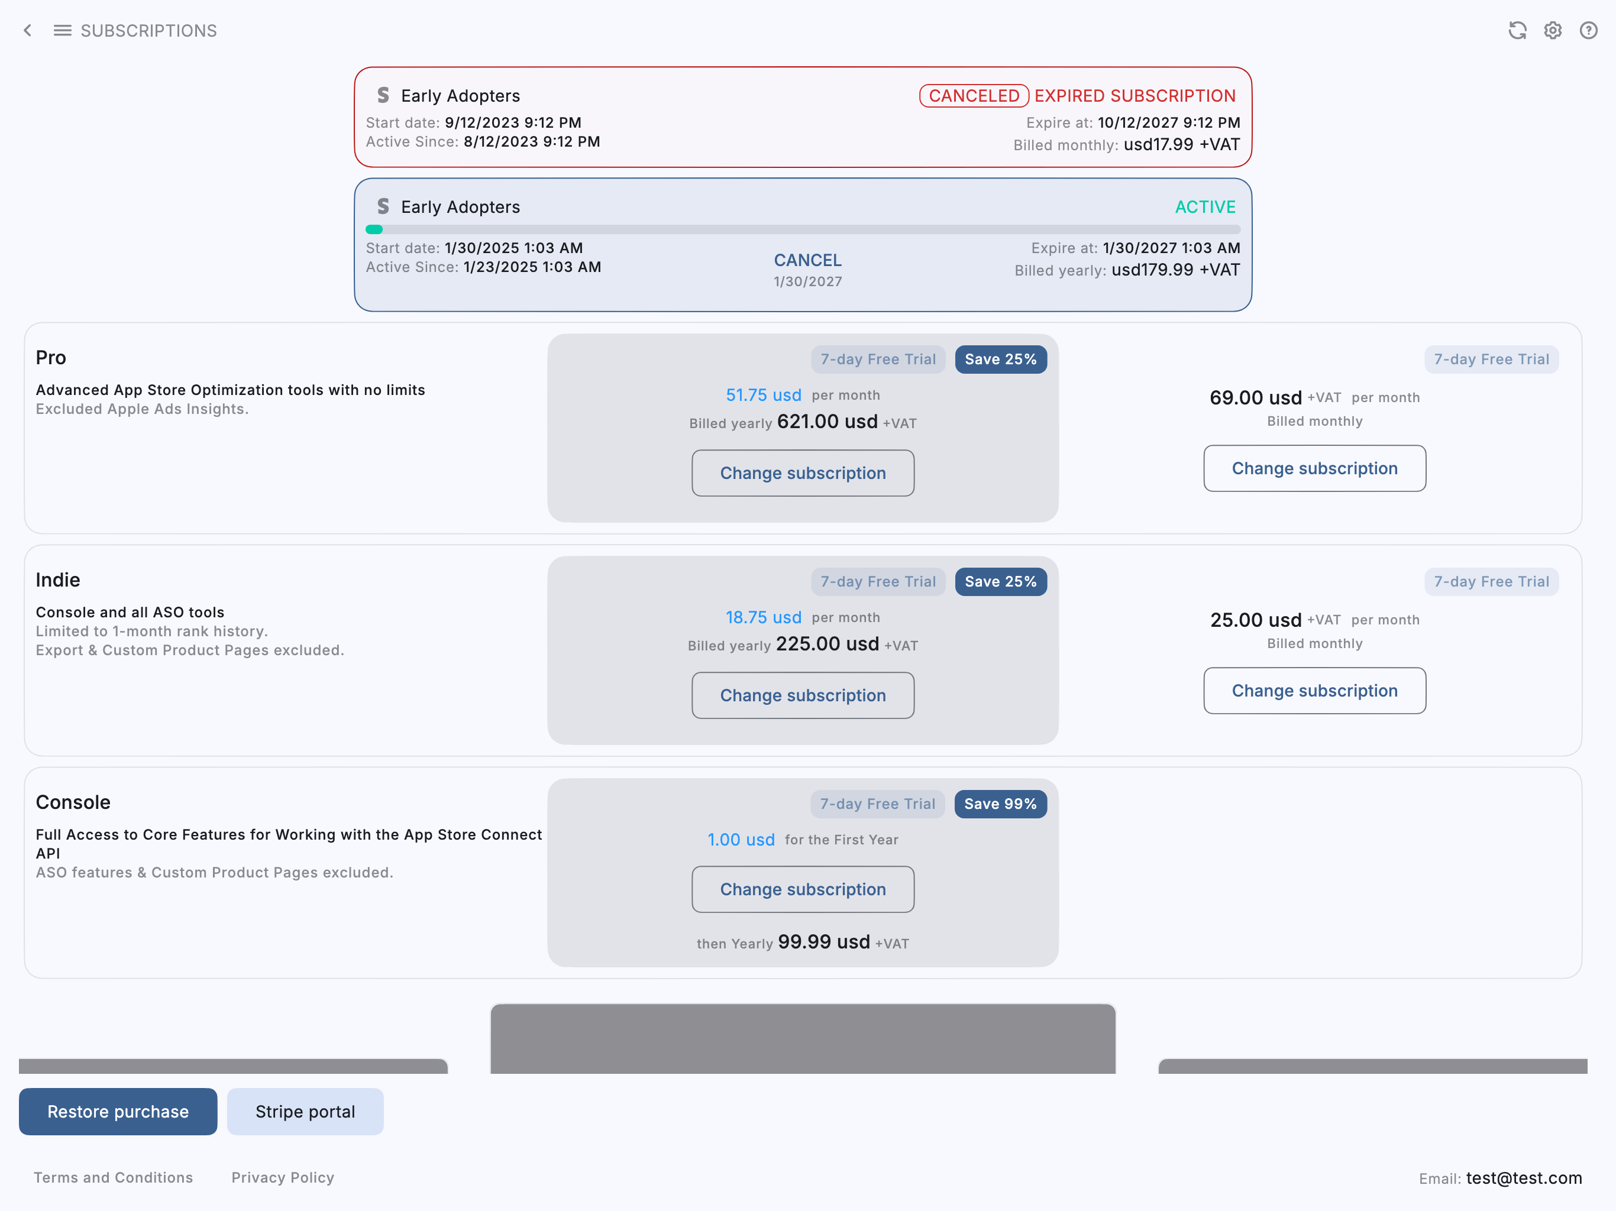Open the hamburger menu icon
1616x1211 pixels.
click(x=62, y=31)
